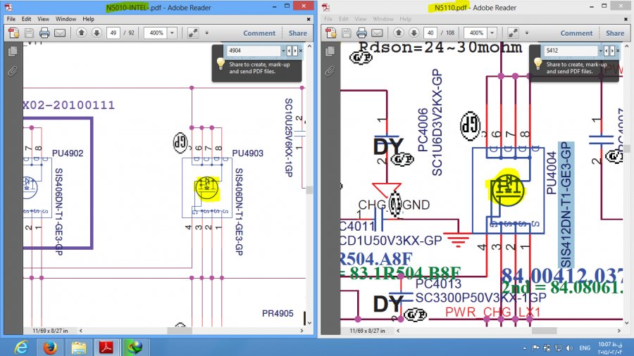Click the ENG language indicator
Viewport: 634px width, 356px height.
(x=585, y=348)
